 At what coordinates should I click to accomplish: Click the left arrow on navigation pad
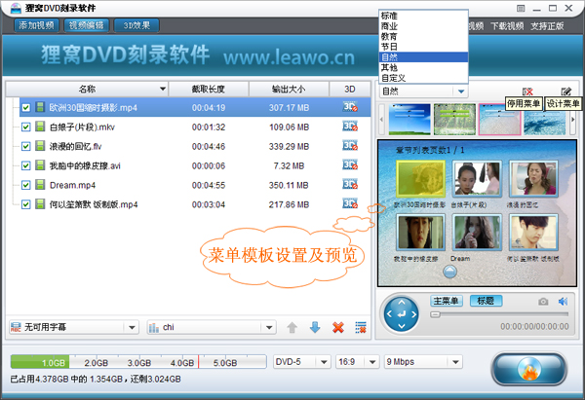click(389, 314)
